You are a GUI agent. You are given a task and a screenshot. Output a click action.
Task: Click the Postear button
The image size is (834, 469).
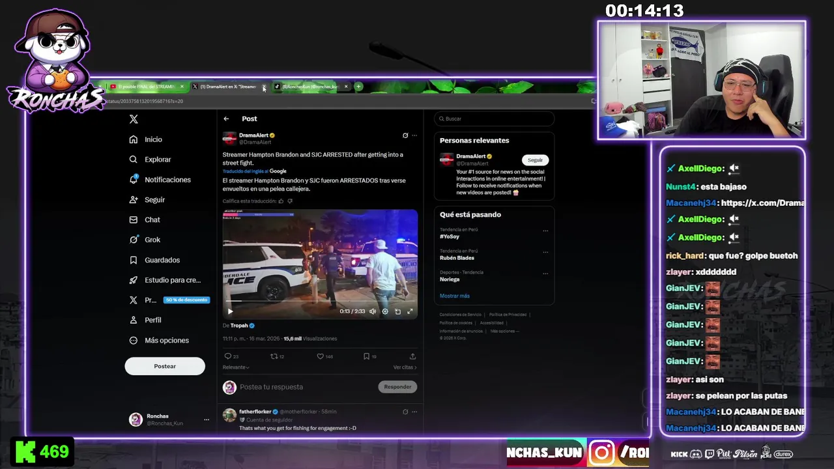coord(165,366)
